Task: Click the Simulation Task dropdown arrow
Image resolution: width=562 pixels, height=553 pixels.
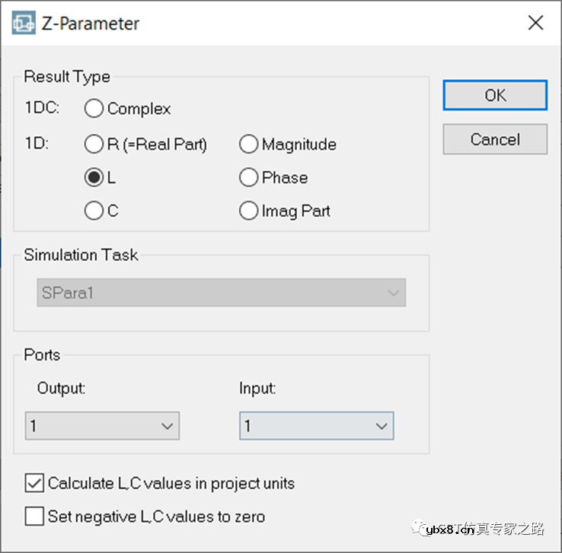Action: [x=393, y=293]
